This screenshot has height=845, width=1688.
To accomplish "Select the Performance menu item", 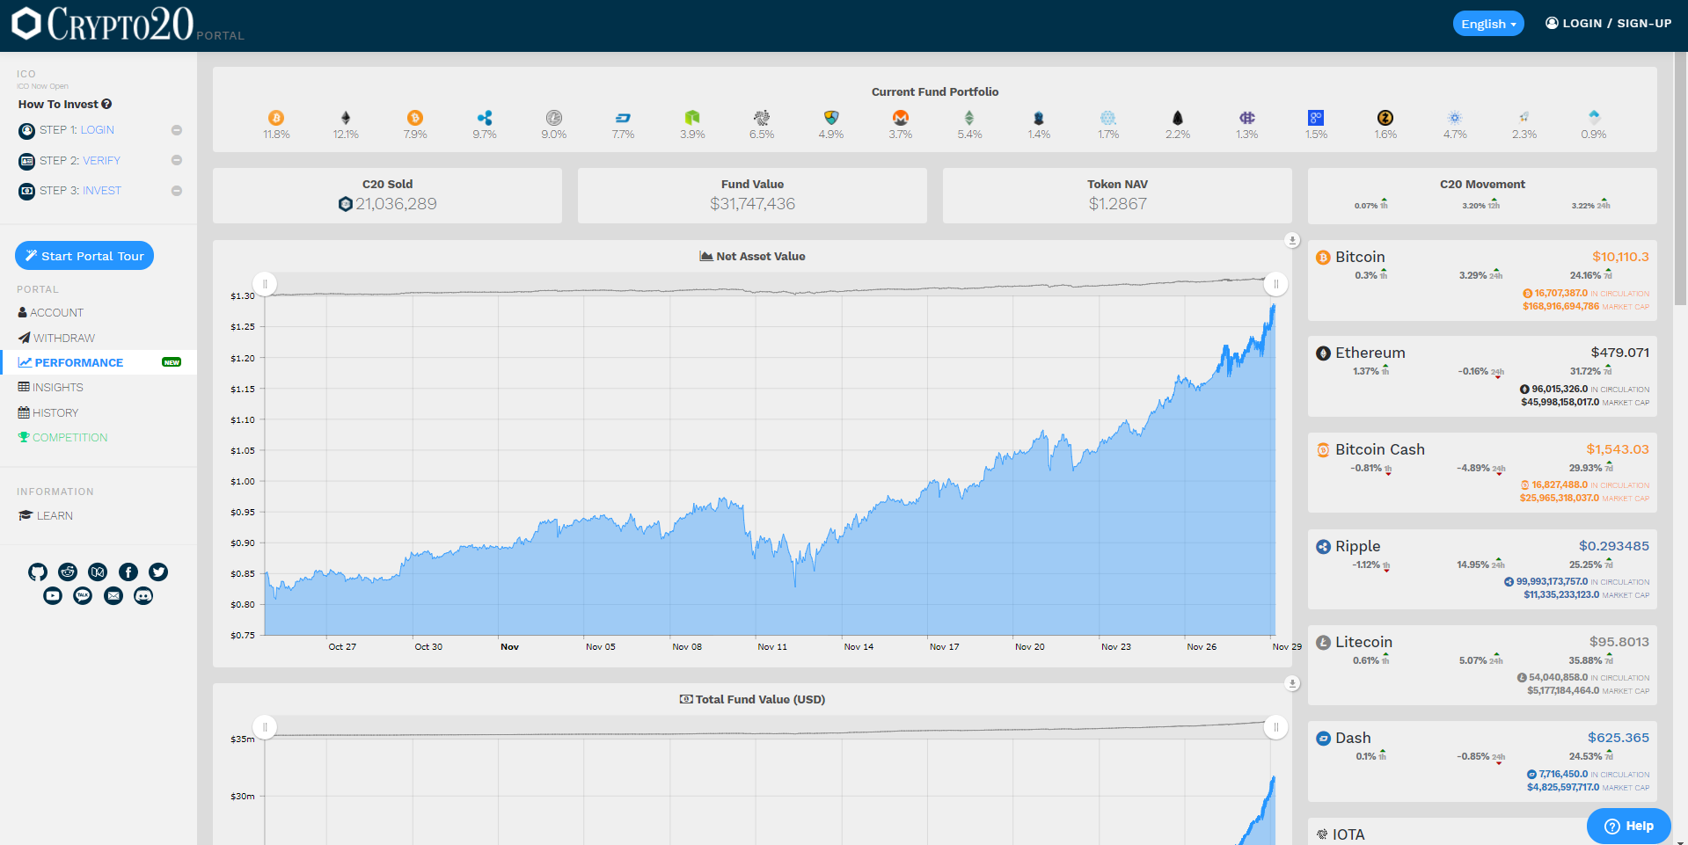I will click(99, 362).
